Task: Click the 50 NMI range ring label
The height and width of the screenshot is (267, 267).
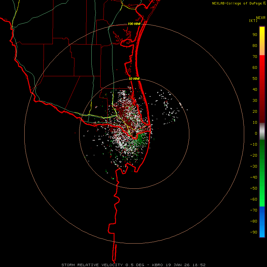Action: pos(134,79)
